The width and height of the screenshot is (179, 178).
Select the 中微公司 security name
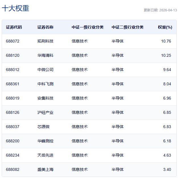45,70
